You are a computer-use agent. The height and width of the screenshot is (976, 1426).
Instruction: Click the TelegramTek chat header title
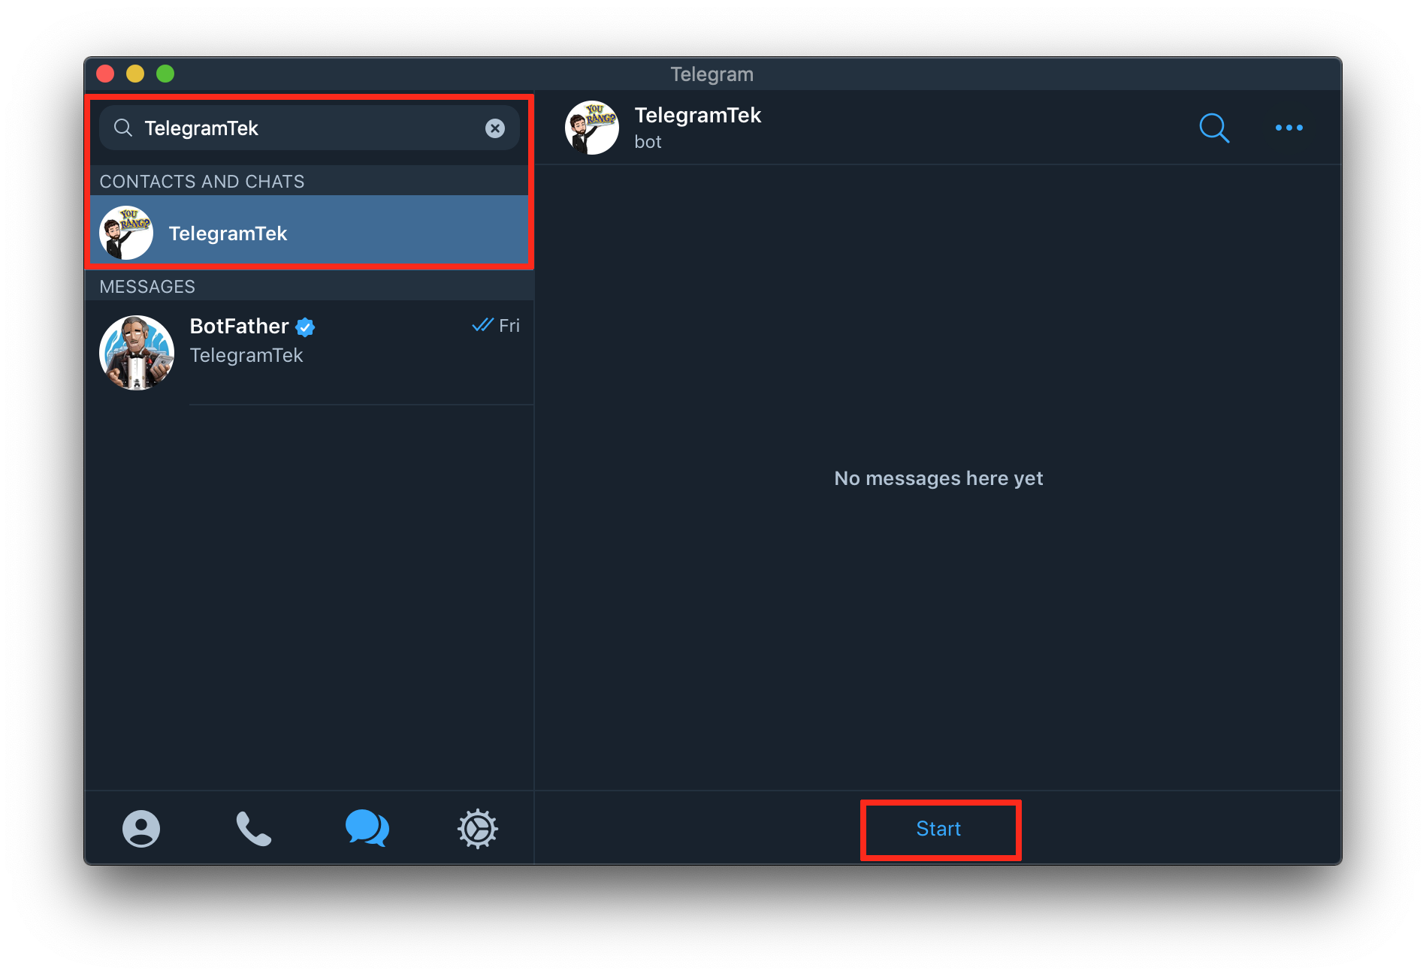[x=698, y=115]
